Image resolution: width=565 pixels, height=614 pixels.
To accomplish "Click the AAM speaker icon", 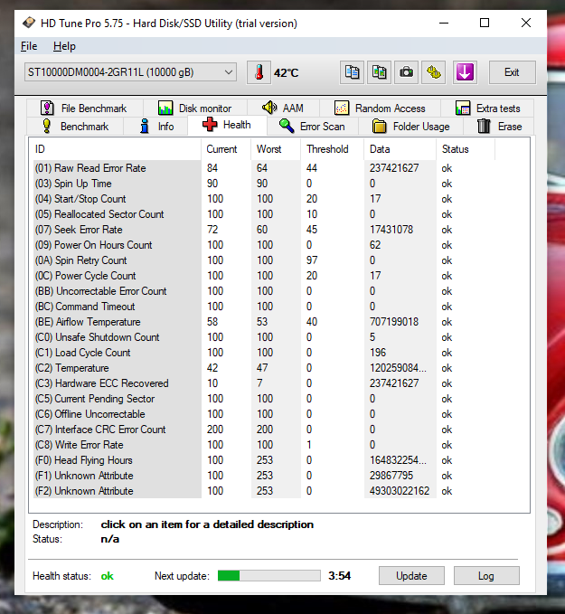I will 269,108.
